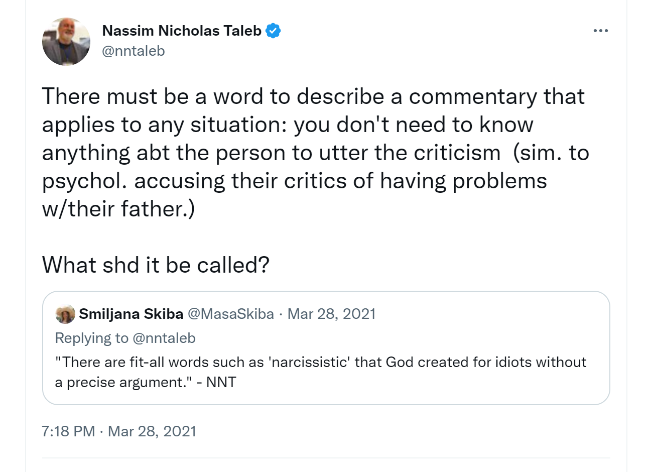Click the quoted tweet's Mar 28, 2021 date

(x=331, y=314)
